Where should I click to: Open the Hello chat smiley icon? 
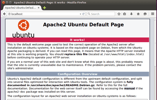click(x=145, y=14)
